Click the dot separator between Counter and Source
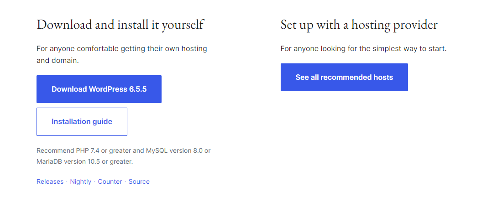The image size is (492, 202). tap(125, 181)
